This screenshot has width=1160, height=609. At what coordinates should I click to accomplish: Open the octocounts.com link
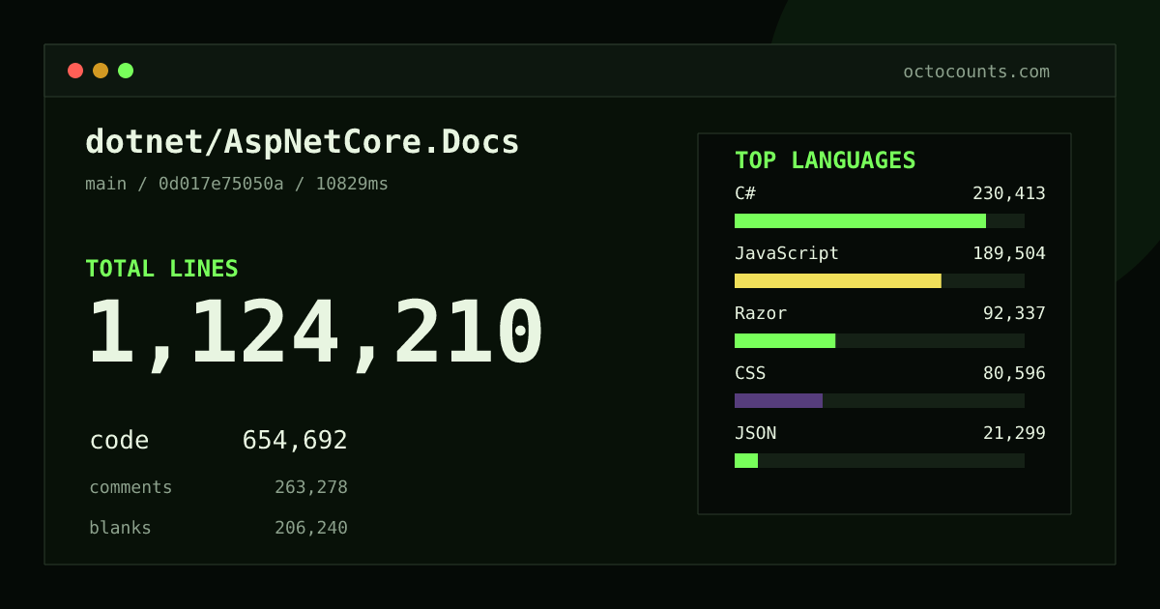point(976,72)
